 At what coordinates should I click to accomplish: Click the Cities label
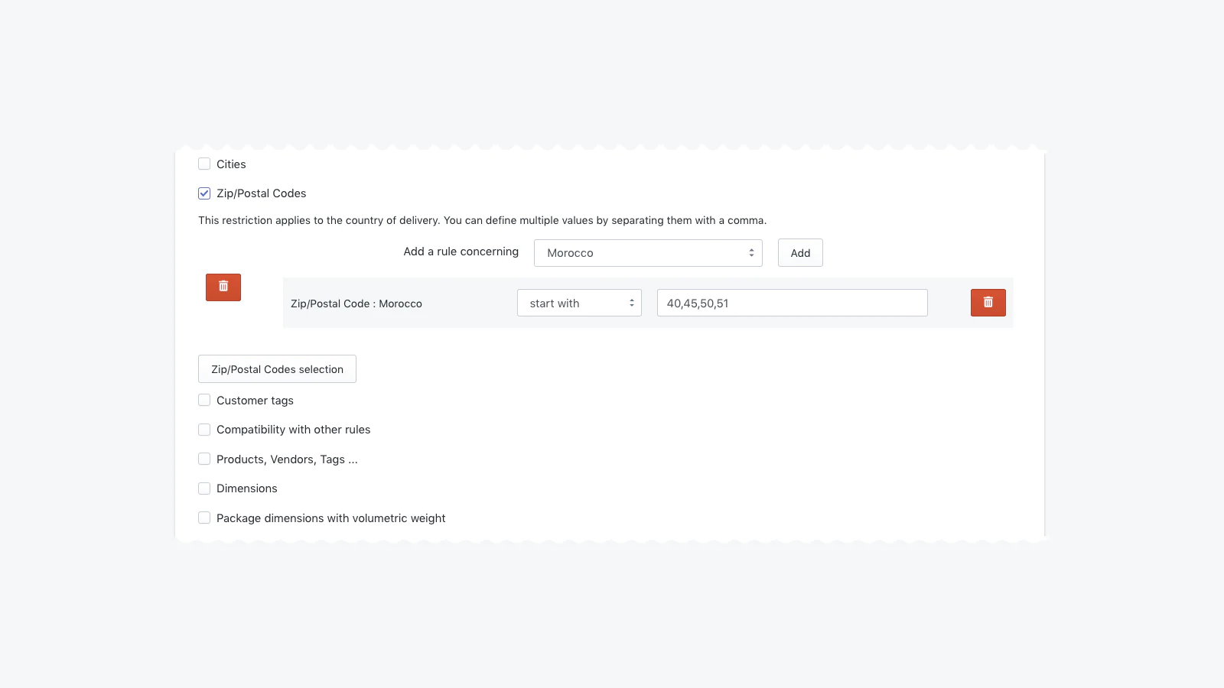231,164
